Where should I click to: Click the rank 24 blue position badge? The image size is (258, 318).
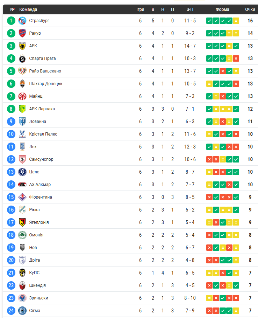click(11, 311)
